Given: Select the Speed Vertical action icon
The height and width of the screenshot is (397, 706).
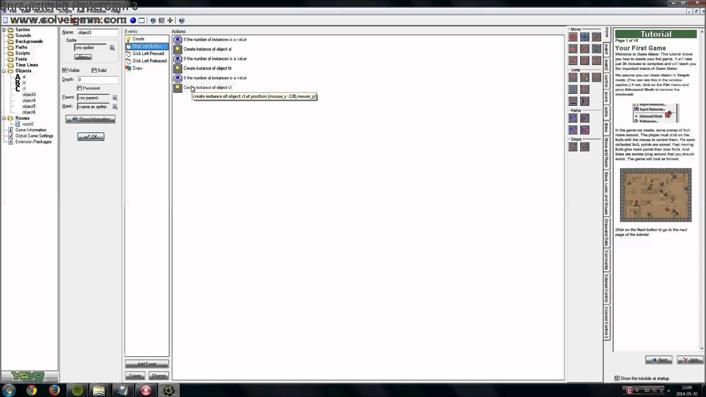Looking at the screenshot, I should (x=585, y=49).
